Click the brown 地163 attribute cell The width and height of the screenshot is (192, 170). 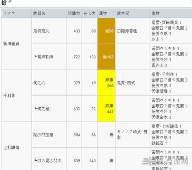(106, 57)
